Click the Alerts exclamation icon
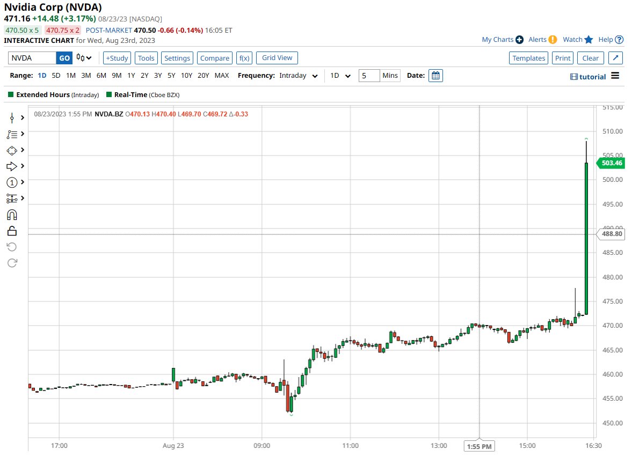Viewport: 639px width, 457px height. pyautogui.click(x=553, y=40)
